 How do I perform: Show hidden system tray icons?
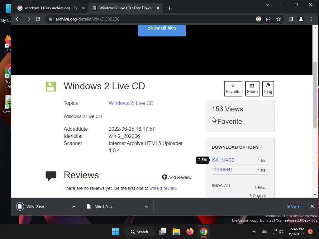tap(254, 232)
